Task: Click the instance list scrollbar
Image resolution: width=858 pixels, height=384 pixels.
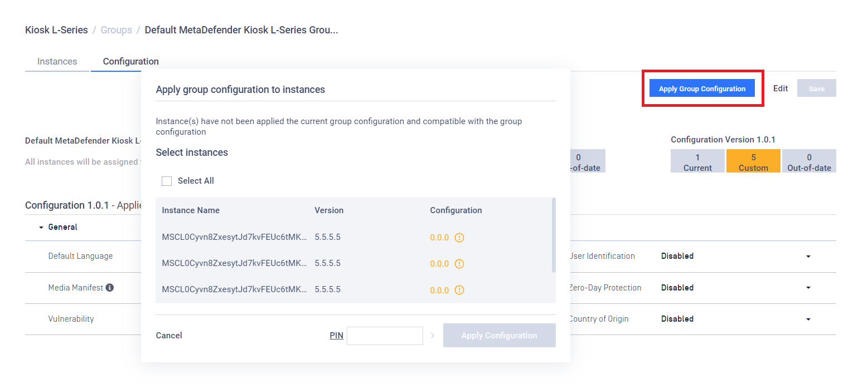Action: point(554,235)
